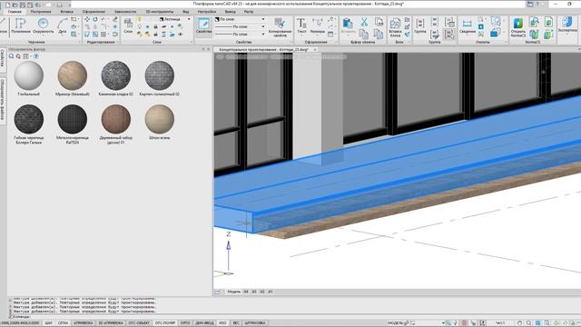This screenshot has height=327, width=581.
Task: Click the Copy Properties tool
Action: (x=280, y=27)
